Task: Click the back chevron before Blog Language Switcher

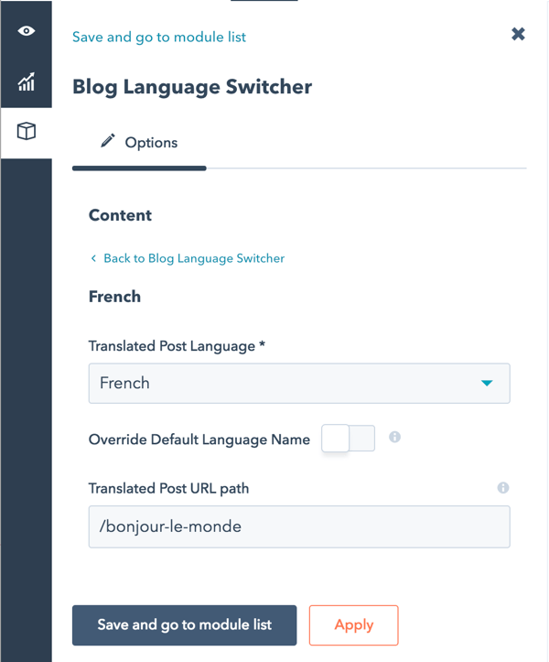Action: click(93, 259)
